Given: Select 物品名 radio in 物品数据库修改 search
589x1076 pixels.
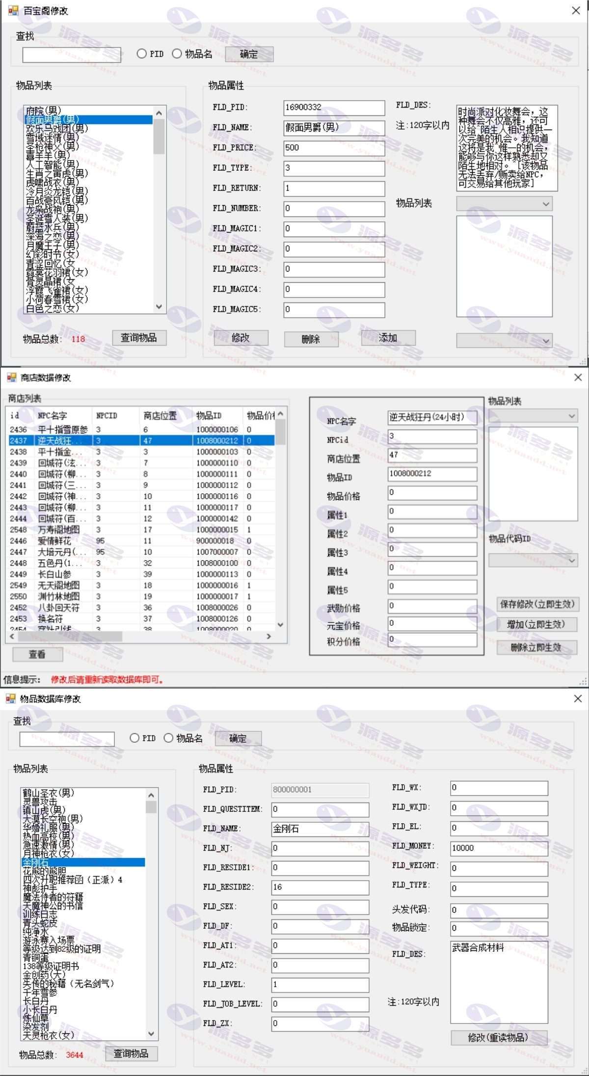Looking at the screenshot, I should point(168,738).
